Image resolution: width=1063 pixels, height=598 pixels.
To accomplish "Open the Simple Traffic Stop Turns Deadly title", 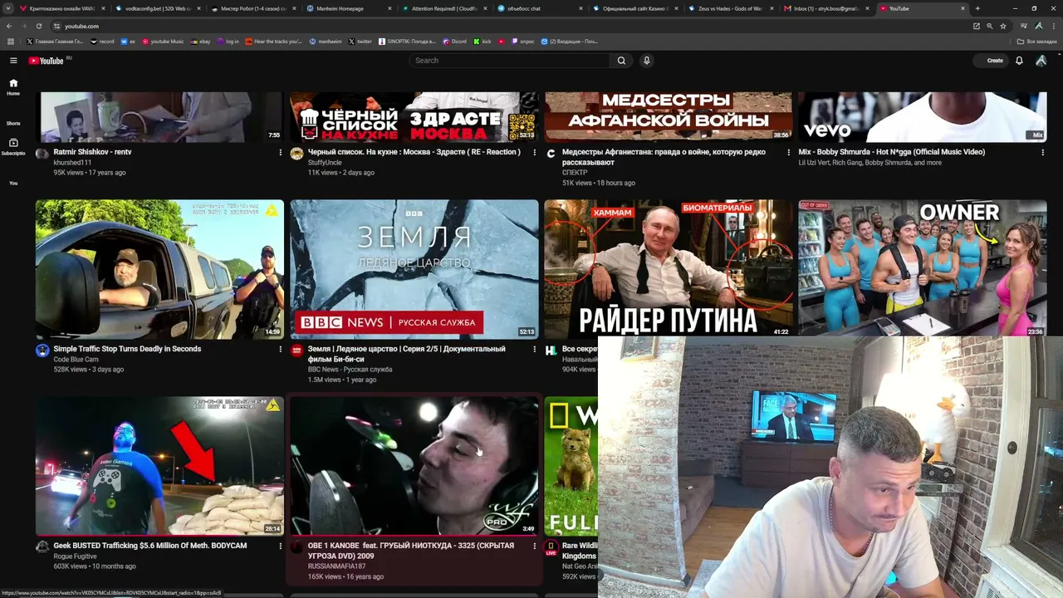I will coord(127,349).
